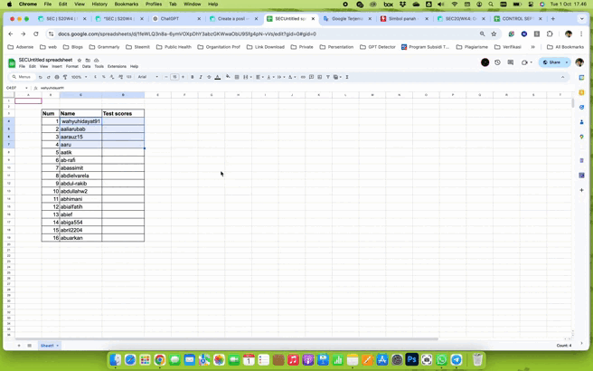Open Google Maps side panel
Image resolution: width=593 pixels, height=371 pixels.
click(x=581, y=137)
